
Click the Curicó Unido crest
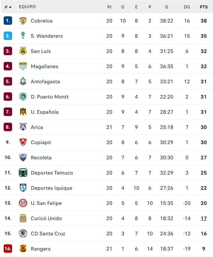(23, 218)
